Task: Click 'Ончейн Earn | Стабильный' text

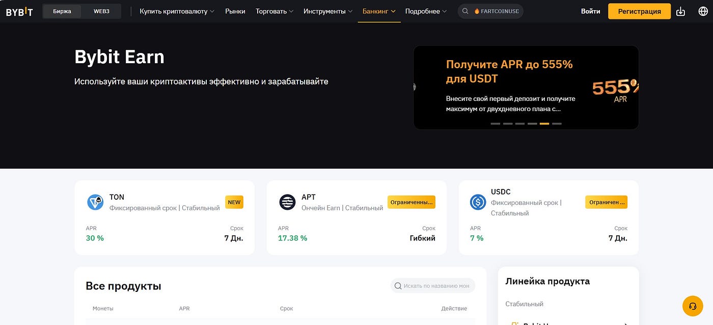Action: coord(342,208)
